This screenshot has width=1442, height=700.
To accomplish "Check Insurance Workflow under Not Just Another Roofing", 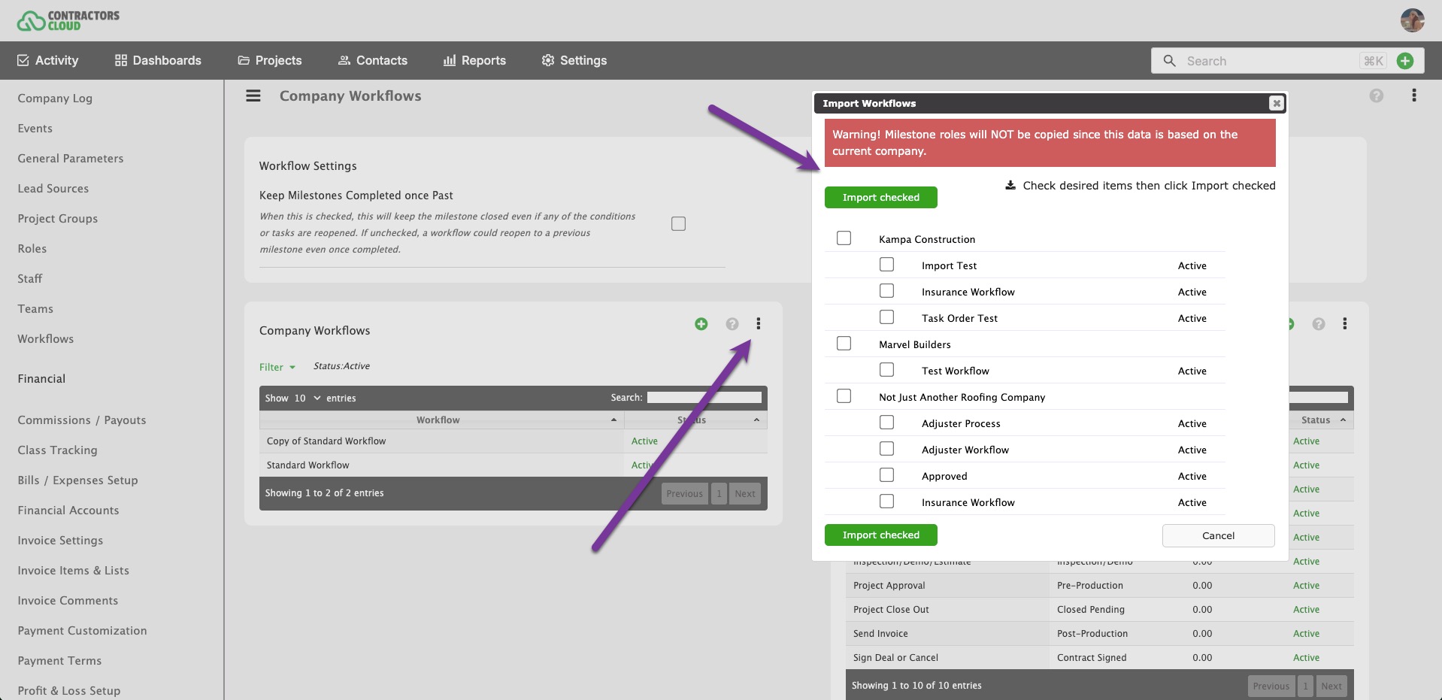I will pos(886,502).
